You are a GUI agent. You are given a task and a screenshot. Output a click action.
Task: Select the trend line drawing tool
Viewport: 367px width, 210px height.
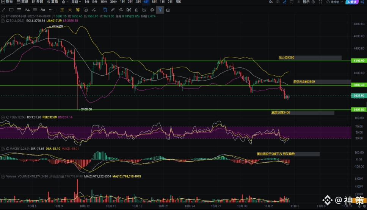point(3,9)
